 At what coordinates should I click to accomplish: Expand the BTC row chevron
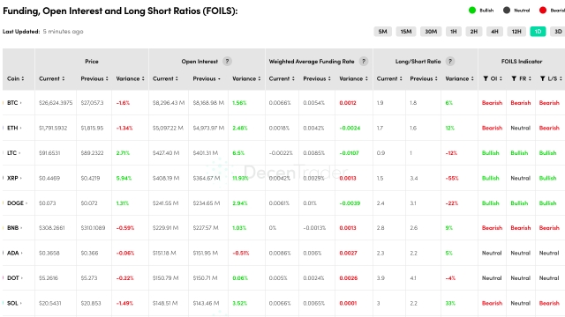pos(20,103)
